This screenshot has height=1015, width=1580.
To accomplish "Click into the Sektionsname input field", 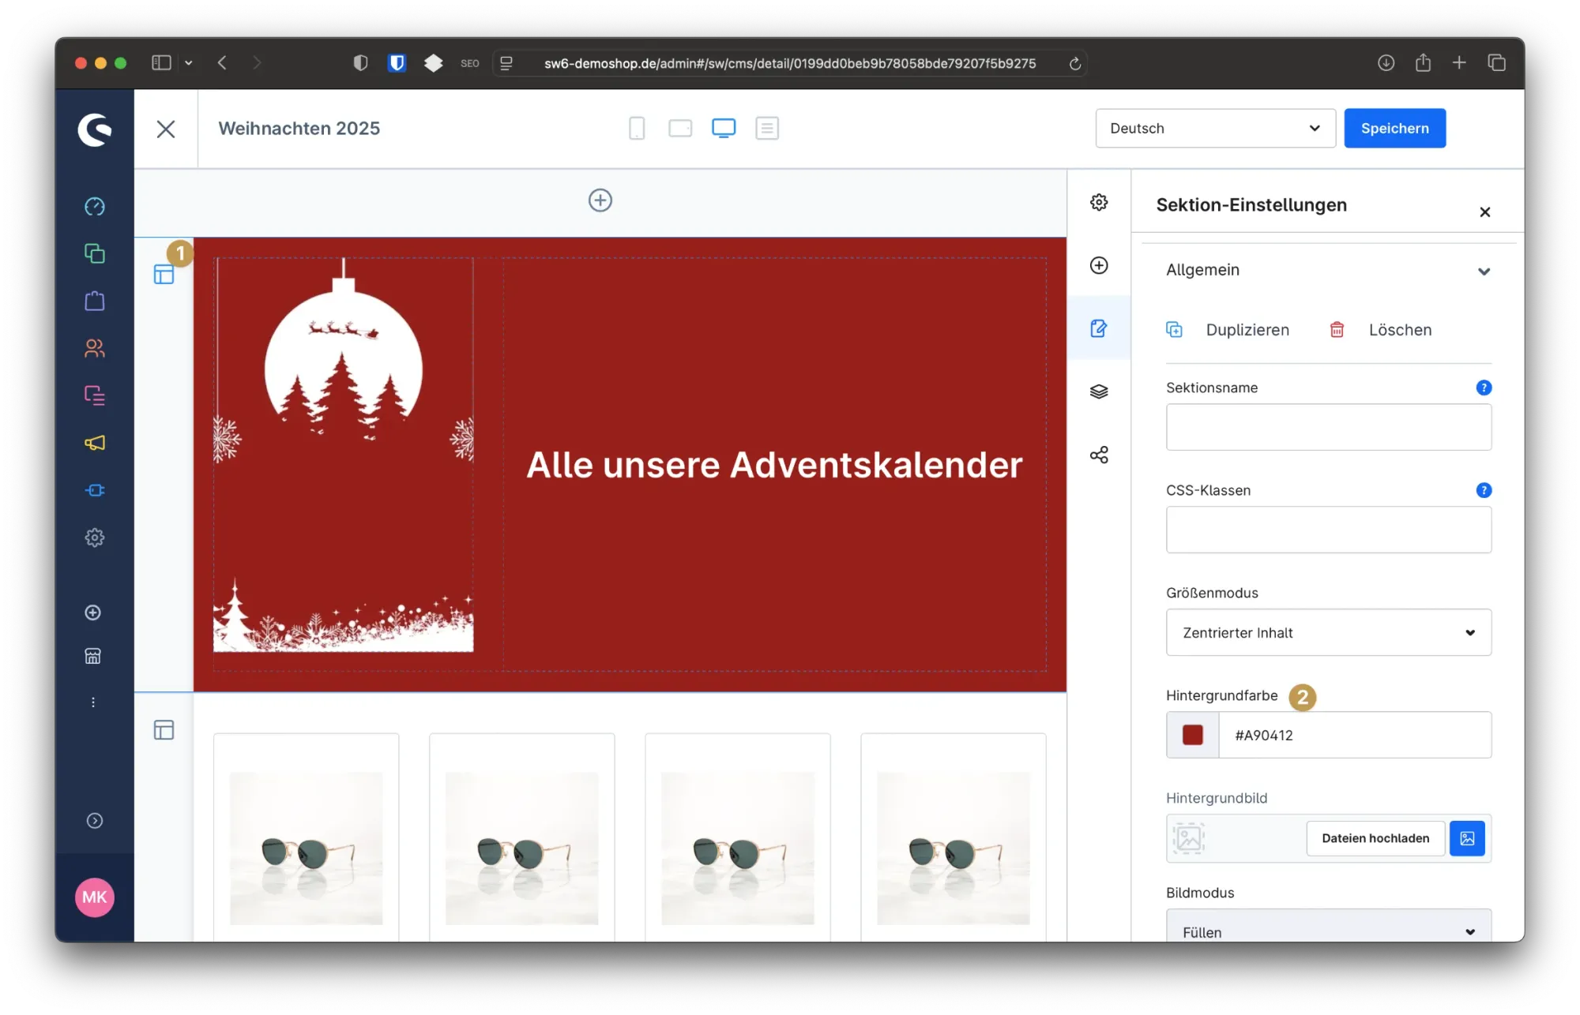I will tap(1327, 427).
